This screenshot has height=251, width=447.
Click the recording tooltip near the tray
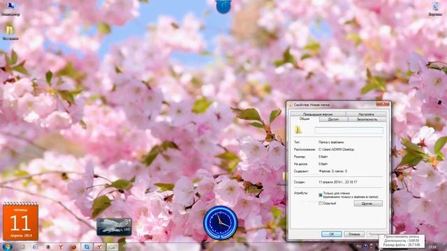tap(402, 241)
